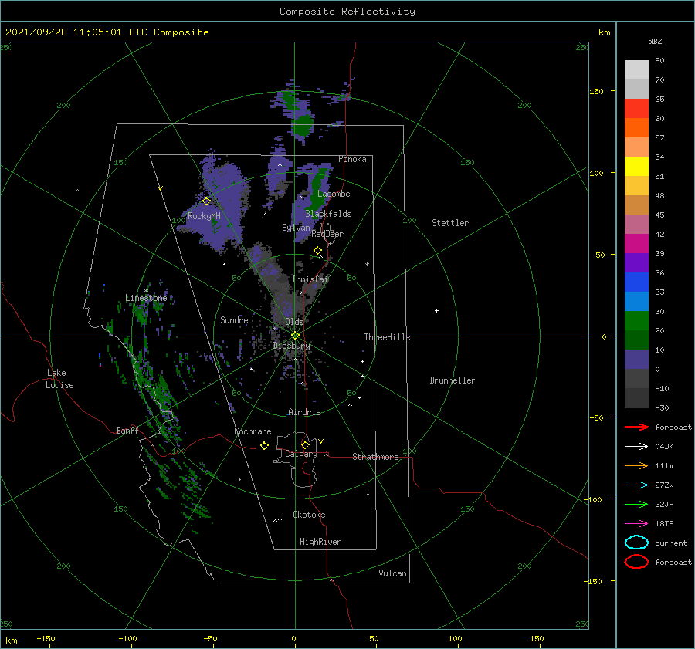Click the Cochrane city label
The height and width of the screenshot is (649, 695).
click(x=253, y=431)
